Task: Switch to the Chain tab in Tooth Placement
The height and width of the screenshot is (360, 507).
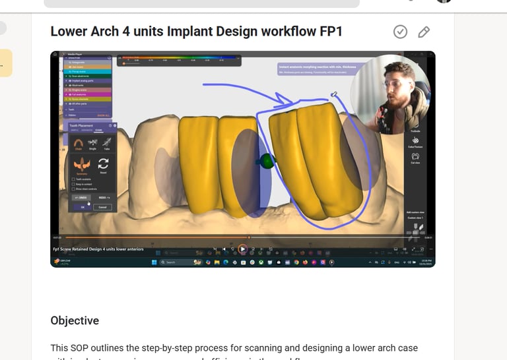Action: click(98, 130)
